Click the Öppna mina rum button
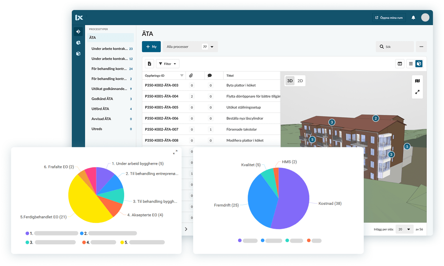 (x=389, y=18)
